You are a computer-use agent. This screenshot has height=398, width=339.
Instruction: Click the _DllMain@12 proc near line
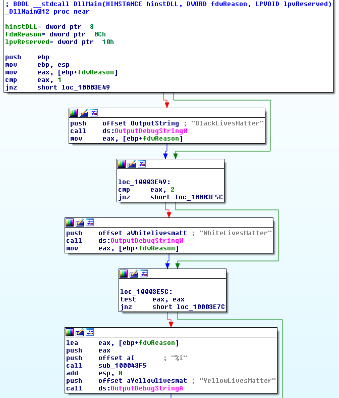pos(47,12)
